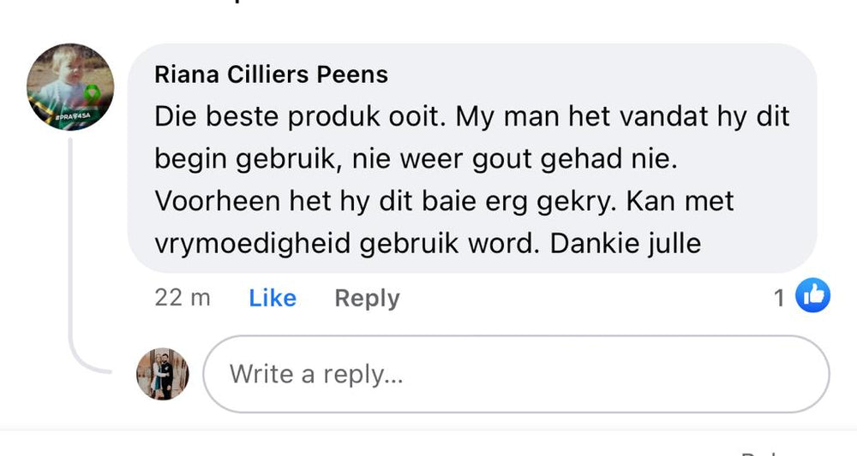This screenshot has height=456, width=857.
Task: Focus the Write a reply field
Action: click(x=514, y=374)
